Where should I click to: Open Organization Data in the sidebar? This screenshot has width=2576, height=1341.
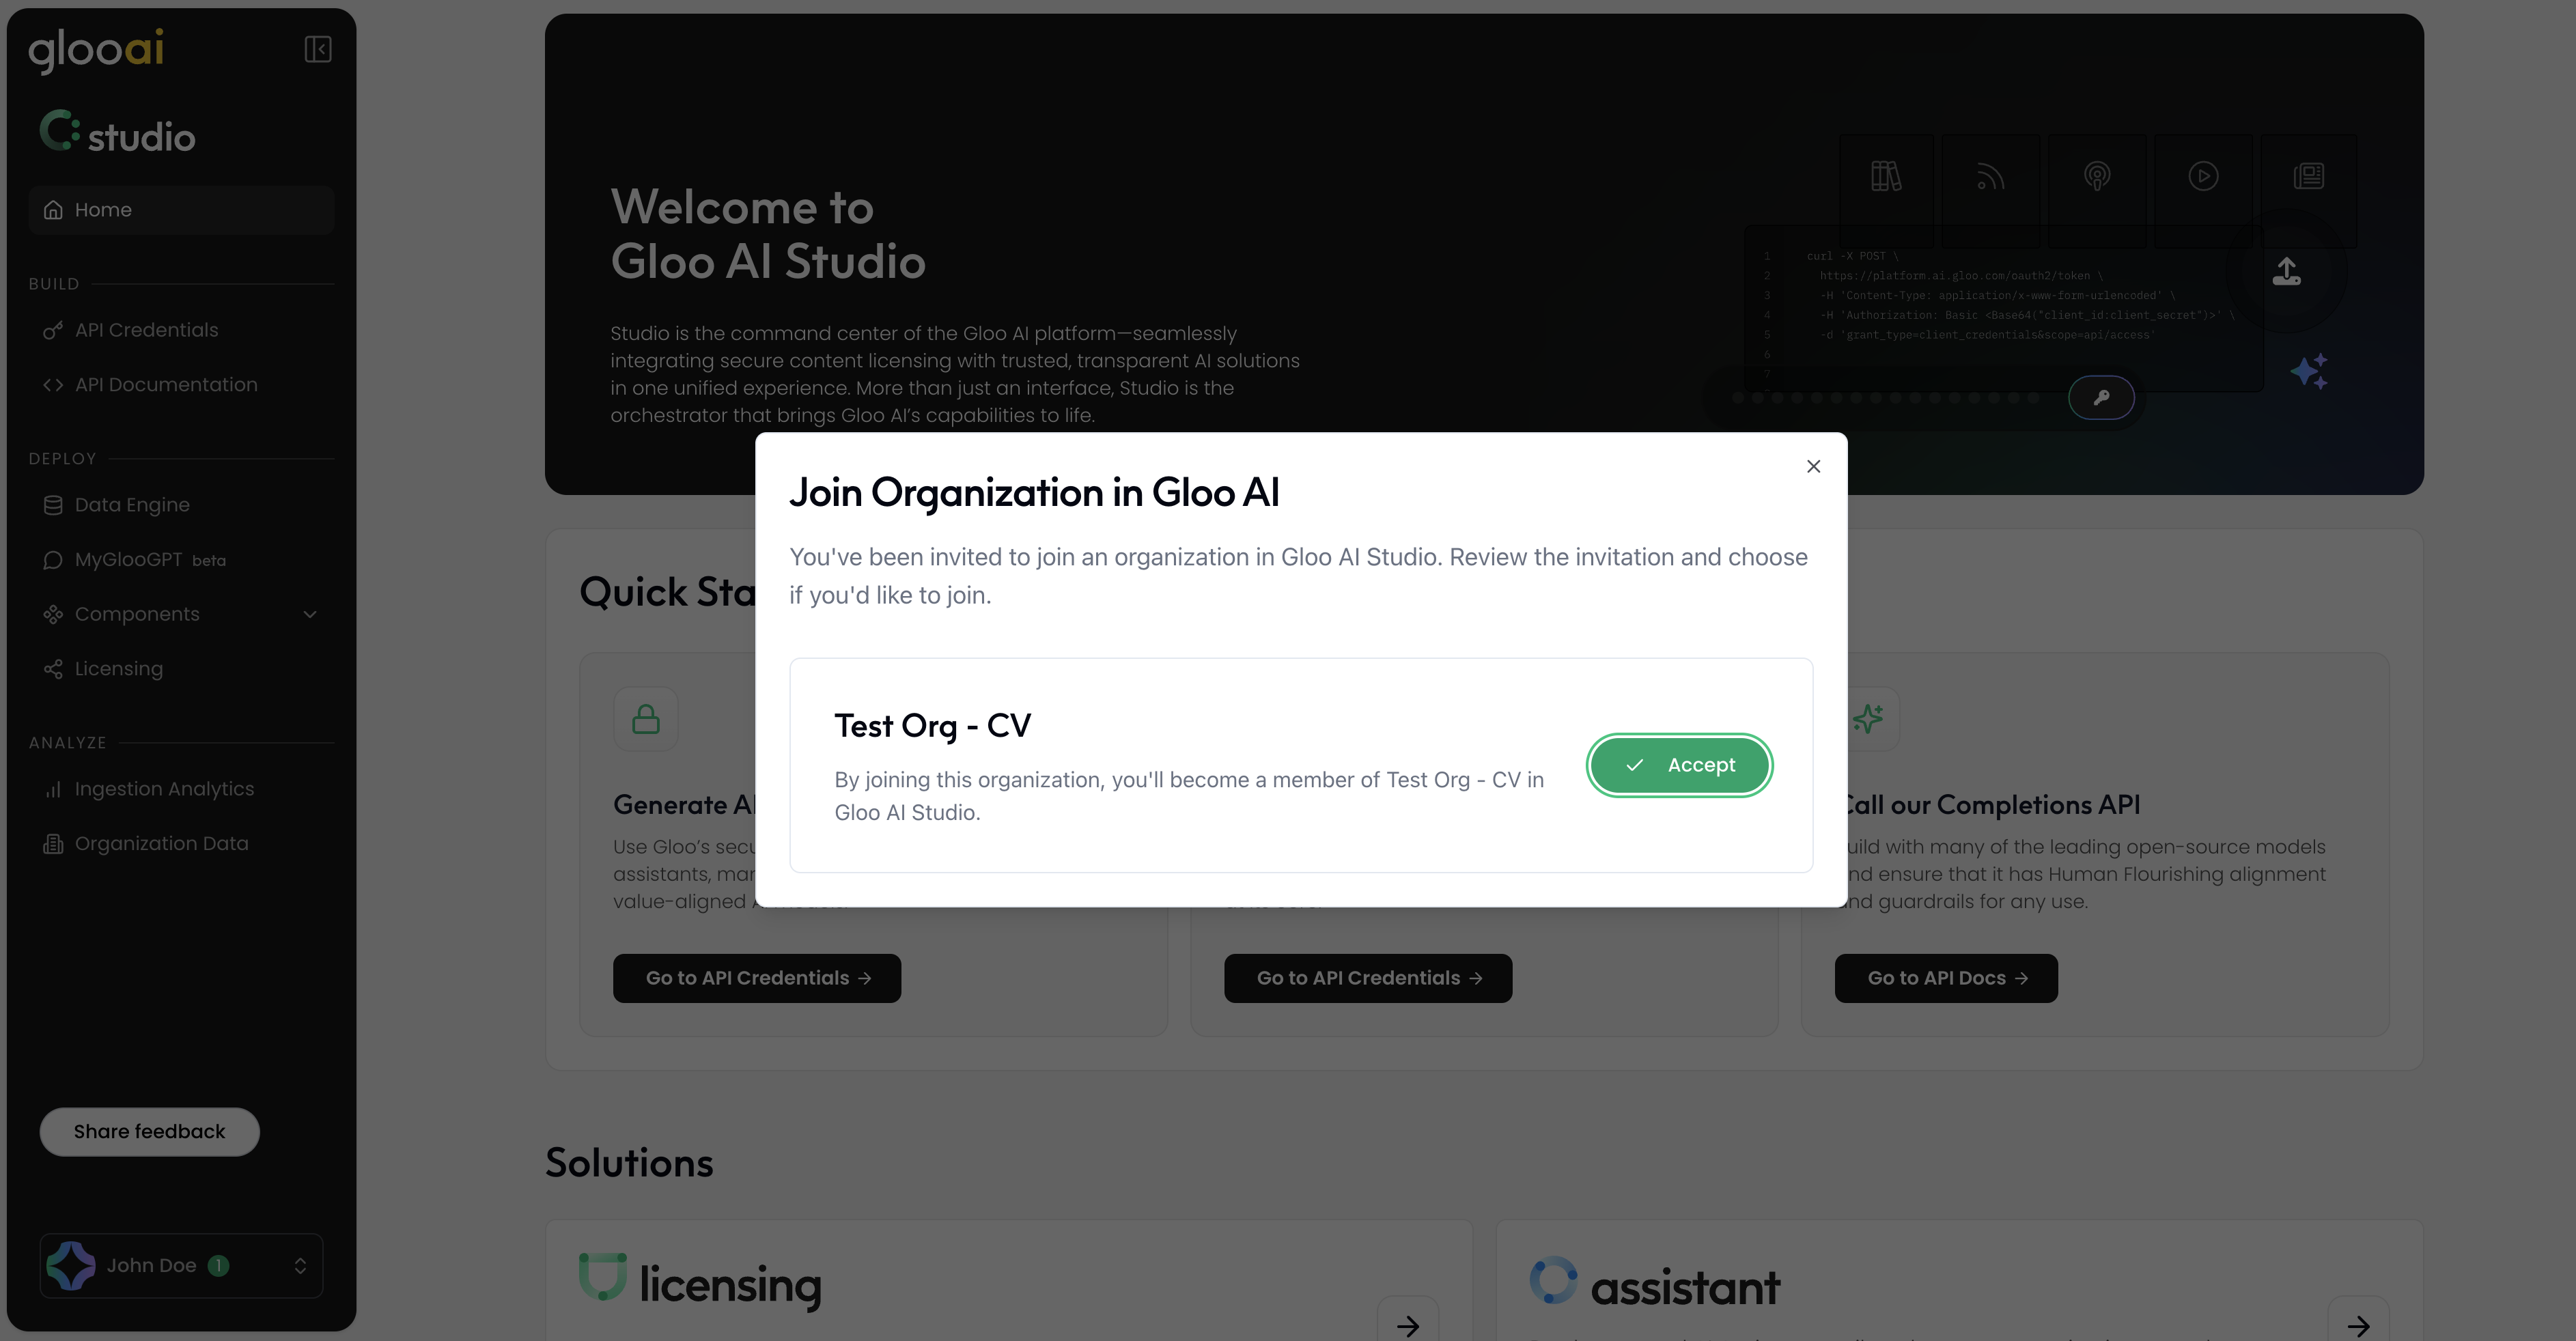click(x=181, y=844)
